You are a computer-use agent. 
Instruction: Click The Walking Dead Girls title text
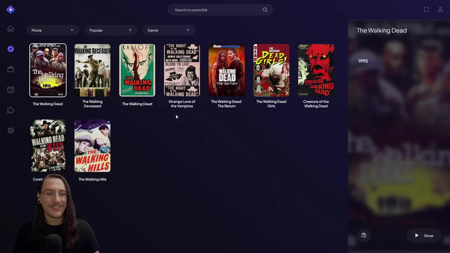pyautogui.click(x=271, y=104)
